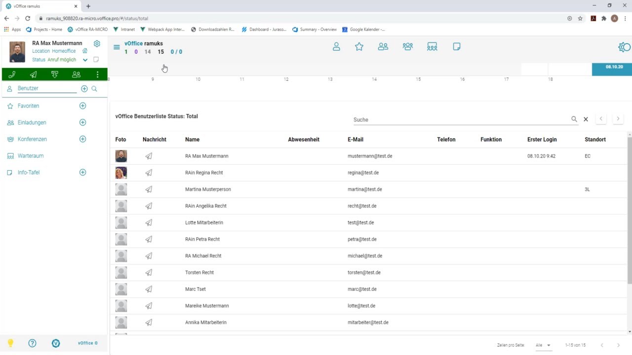
Task: Click name Lotte Mitarbeiterin
Action: pyautogui.click(x=204, y=222)
